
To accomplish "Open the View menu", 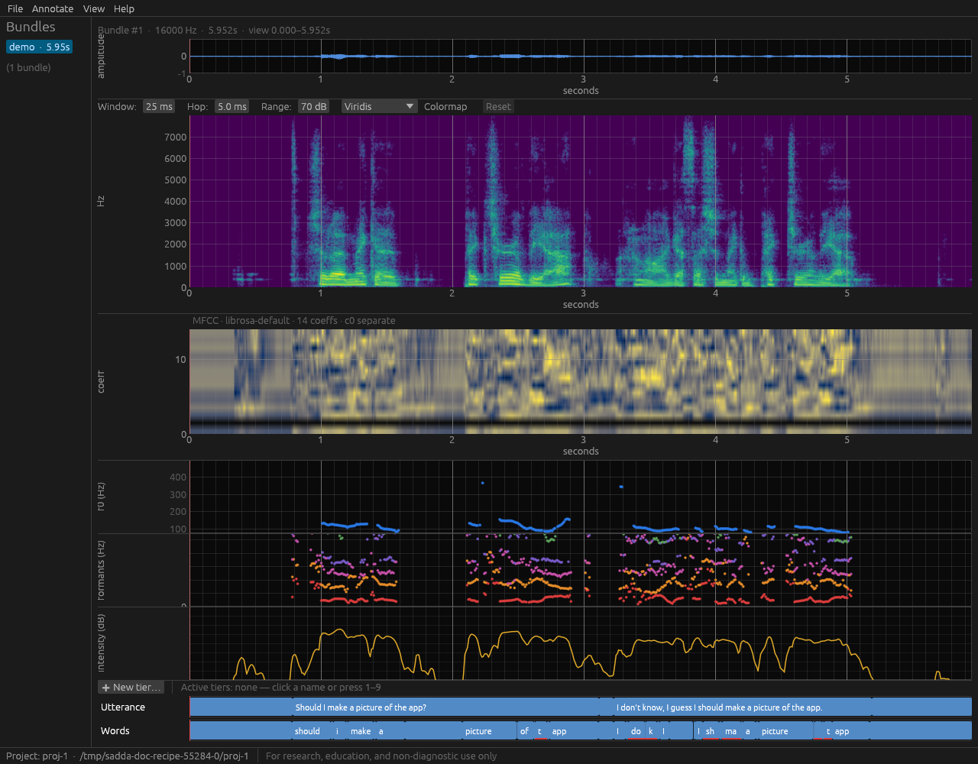I will tap(94, 8).
